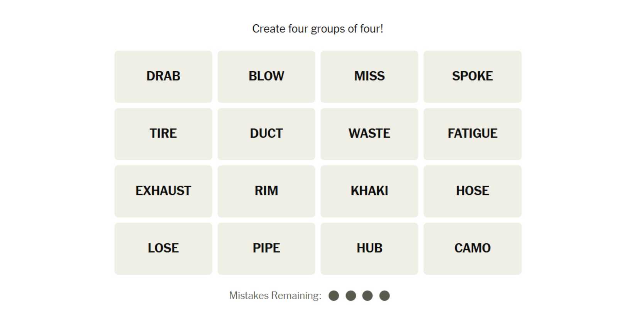Image resolution: width=637 pixels, height=318 pixels.
Task: Click the 'Create four groups of four!' heading
Action: (318, 29)
